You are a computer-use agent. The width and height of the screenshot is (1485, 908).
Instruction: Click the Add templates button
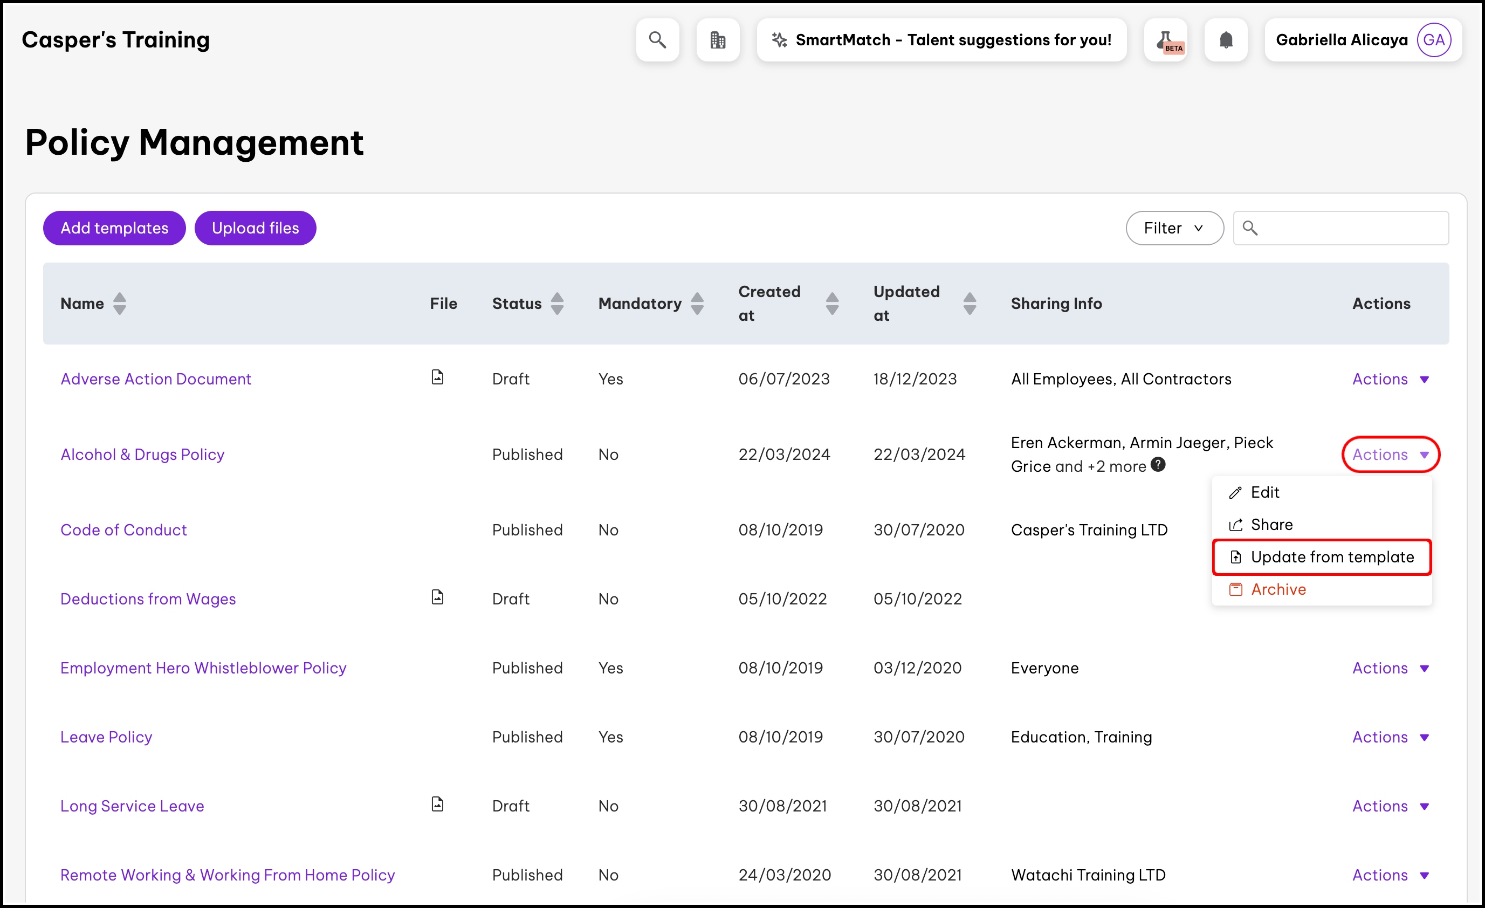[114, 229]
